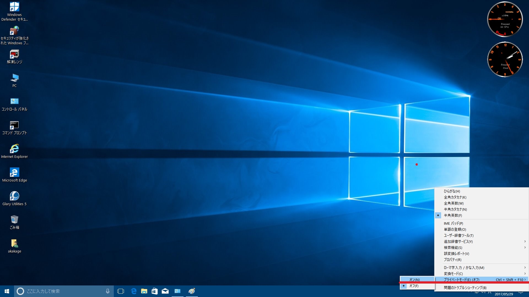Select the ごみ箱 recycle bin icon
The image size is (529, 297).
pos(14,222)
